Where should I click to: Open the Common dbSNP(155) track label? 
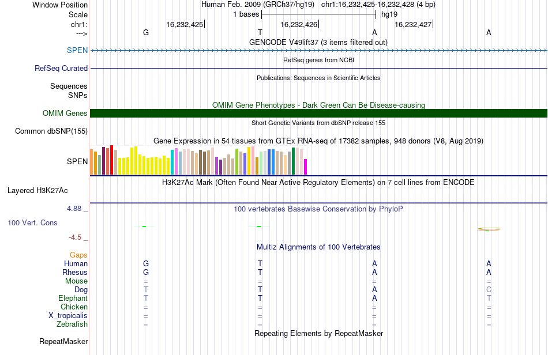[51, 131]
